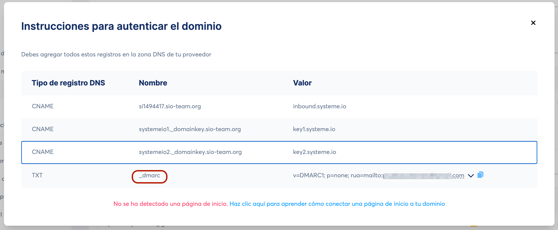Copy the DMARC TXT record value
This screenshot has height=230, width=558.
(x=480, y=175)
